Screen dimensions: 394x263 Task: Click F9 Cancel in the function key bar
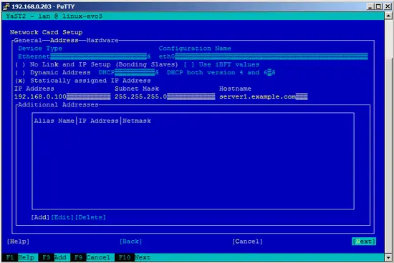coord(92,257)
